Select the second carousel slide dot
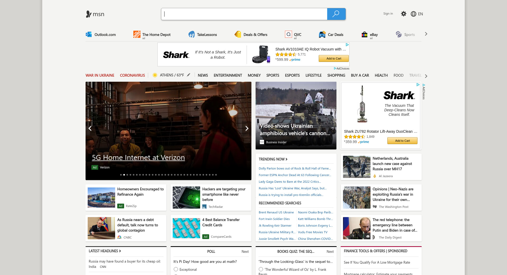 pyautogui.click(x=124, y=175)
